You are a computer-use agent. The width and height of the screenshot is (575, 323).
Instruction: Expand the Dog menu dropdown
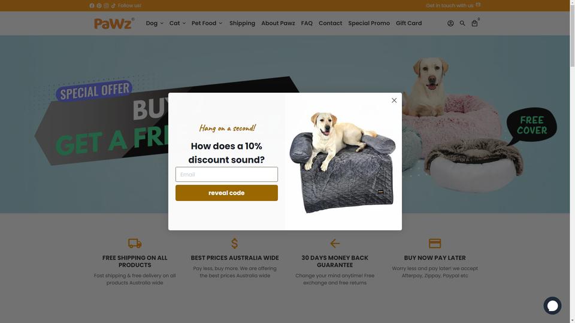click(x=155, y=23)
